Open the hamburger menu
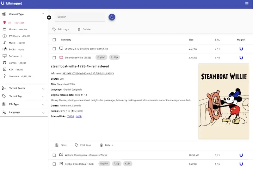 click(x=247, y=3)
